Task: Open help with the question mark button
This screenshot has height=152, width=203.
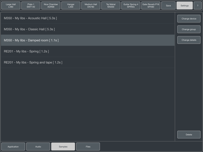Action: tap(198, 6)
